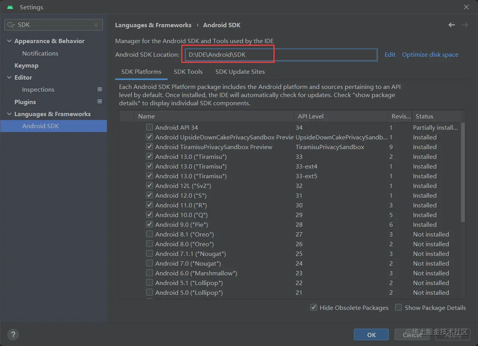Click the Plugins project-level settings icon
Image resolution: width=478 pixels, height=346 pixels.
point(100,102)
